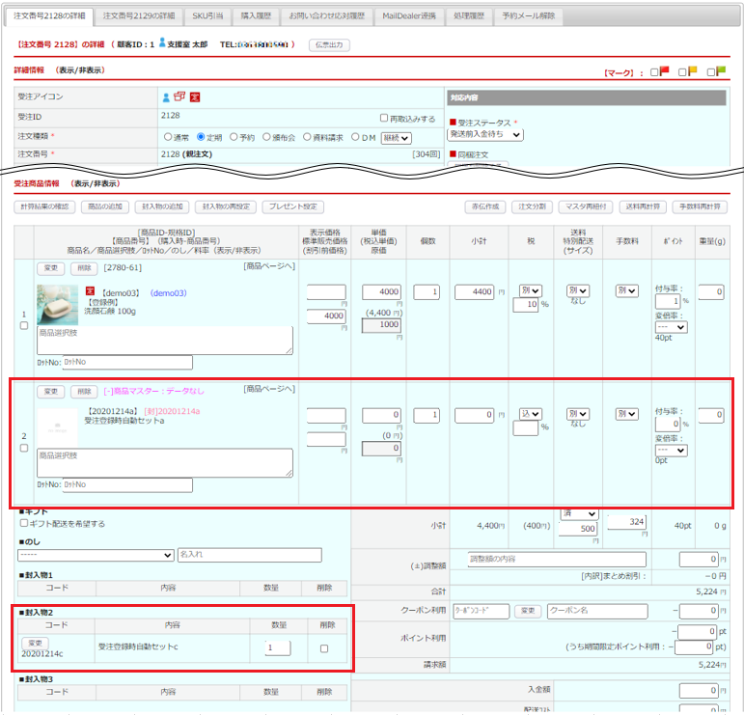This screenshot has height=715, width=744.
Task: Click the クーポンコード input field
Action: 481,611
